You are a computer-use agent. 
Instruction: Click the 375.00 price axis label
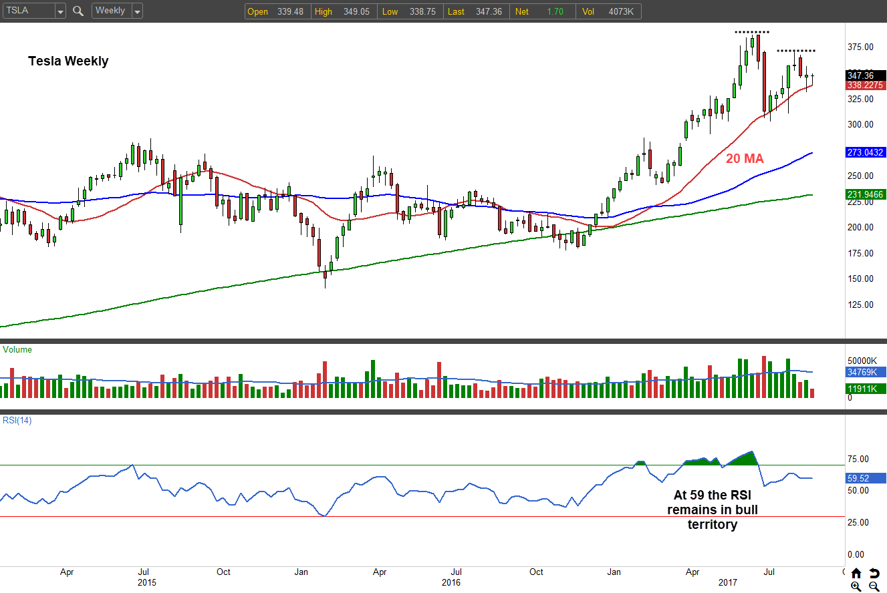tap(861, 47)
